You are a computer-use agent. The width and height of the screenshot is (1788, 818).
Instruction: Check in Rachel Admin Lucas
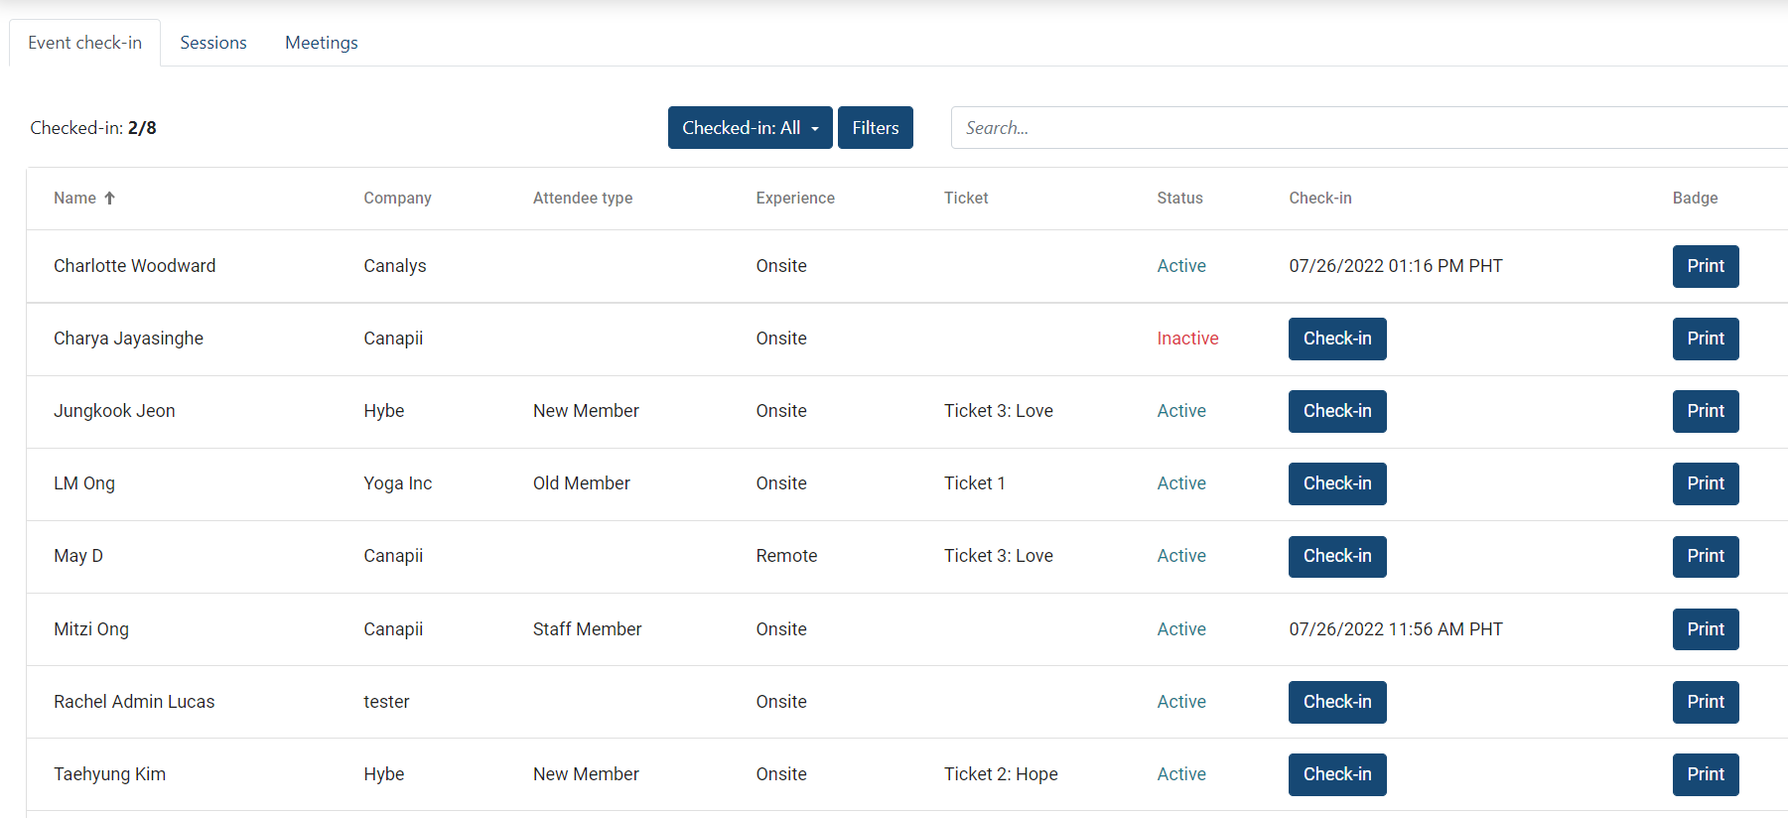tap(1336, 702)
